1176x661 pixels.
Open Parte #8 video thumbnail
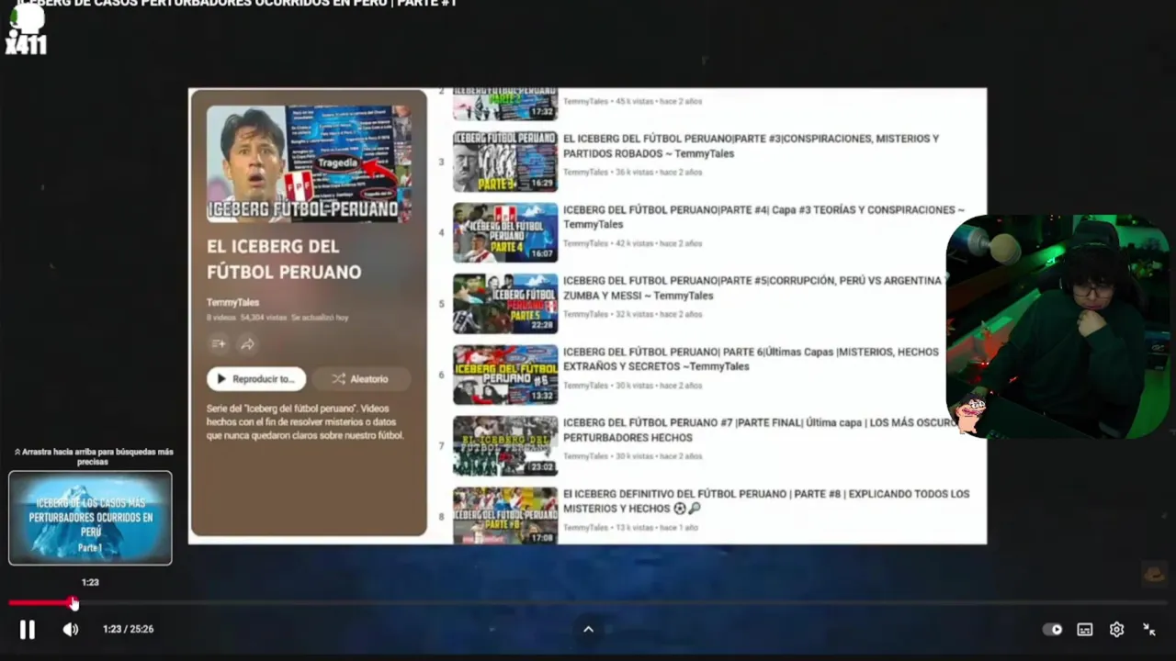click(x=505, y=515)
